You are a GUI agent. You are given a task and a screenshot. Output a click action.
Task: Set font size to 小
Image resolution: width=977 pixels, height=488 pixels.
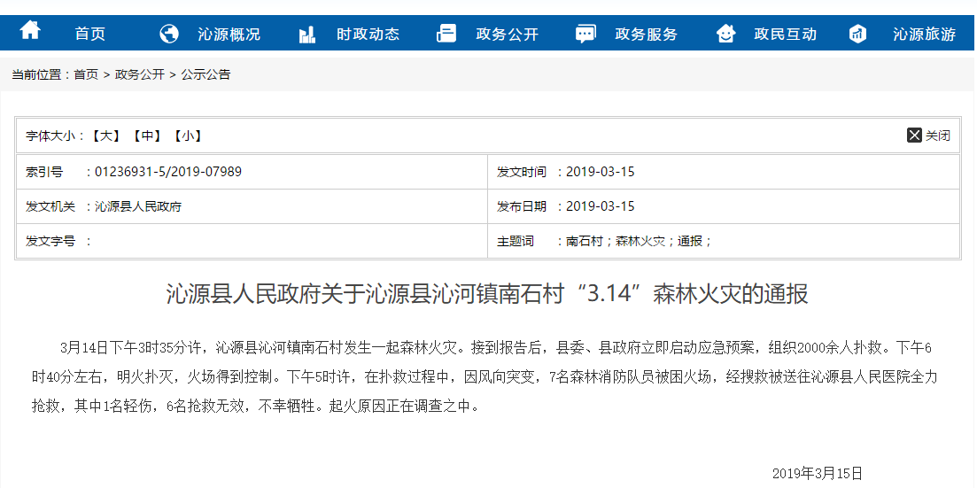coord(186,136)
